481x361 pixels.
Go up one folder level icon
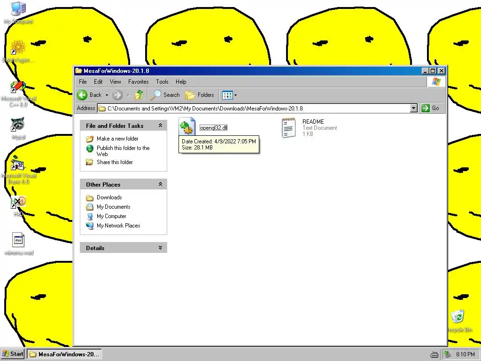click(139, 95)
